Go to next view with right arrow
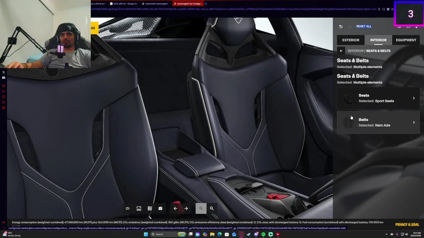Image resolution: width=424 pixels, height=238 pixels. (x=186, y=208)
